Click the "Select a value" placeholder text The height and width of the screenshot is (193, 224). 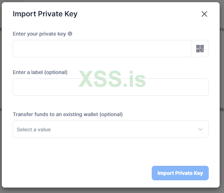click(x=34, y=130)
